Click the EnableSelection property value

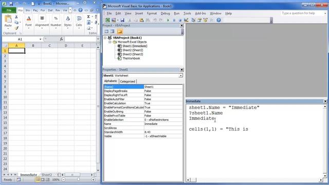pyautogui.click(x=163, y=120)
